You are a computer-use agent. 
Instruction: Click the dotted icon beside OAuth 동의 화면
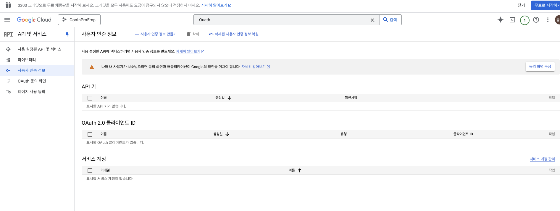click(x=8, y=81)
